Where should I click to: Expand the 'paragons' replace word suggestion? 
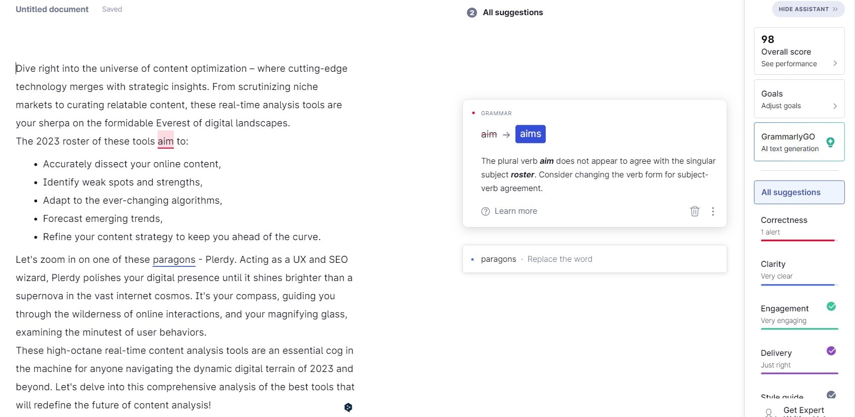pyautogui.click(x=594, y=259)
